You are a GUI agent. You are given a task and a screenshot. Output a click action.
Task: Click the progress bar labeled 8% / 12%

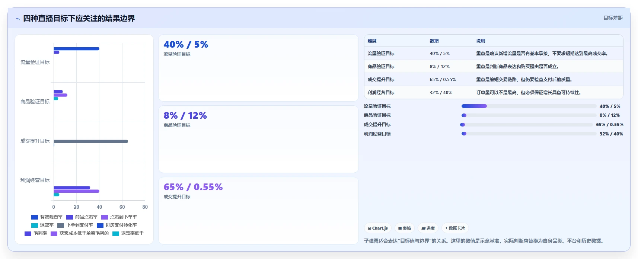point(529,115)
